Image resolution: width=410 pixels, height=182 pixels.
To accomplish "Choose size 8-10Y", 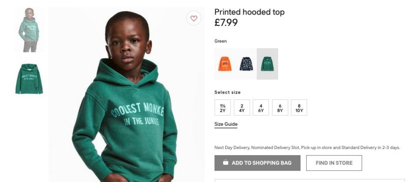I will pos(299,107).
